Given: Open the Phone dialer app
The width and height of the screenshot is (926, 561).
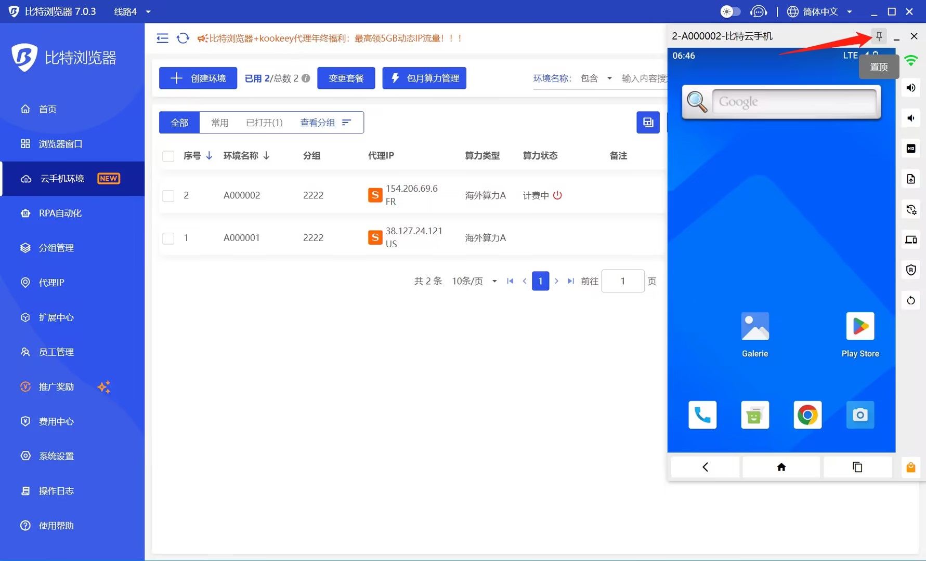Looking at the screenshot, I should coord(702,415).
